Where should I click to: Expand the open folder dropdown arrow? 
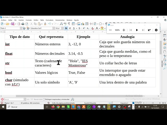point(10,24)
